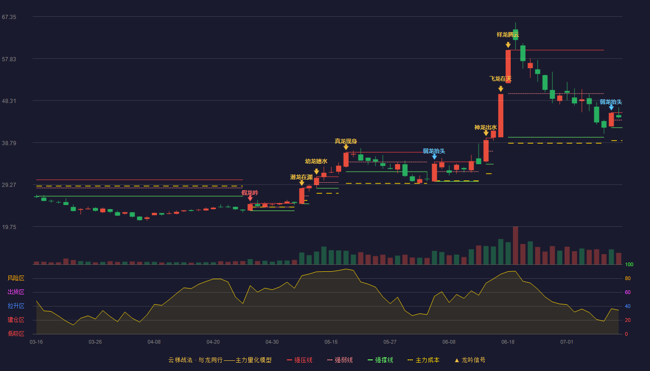Click the 拉升区 zone label
Image resolution: width=650 pixels, height=371 pixels.
16,306
